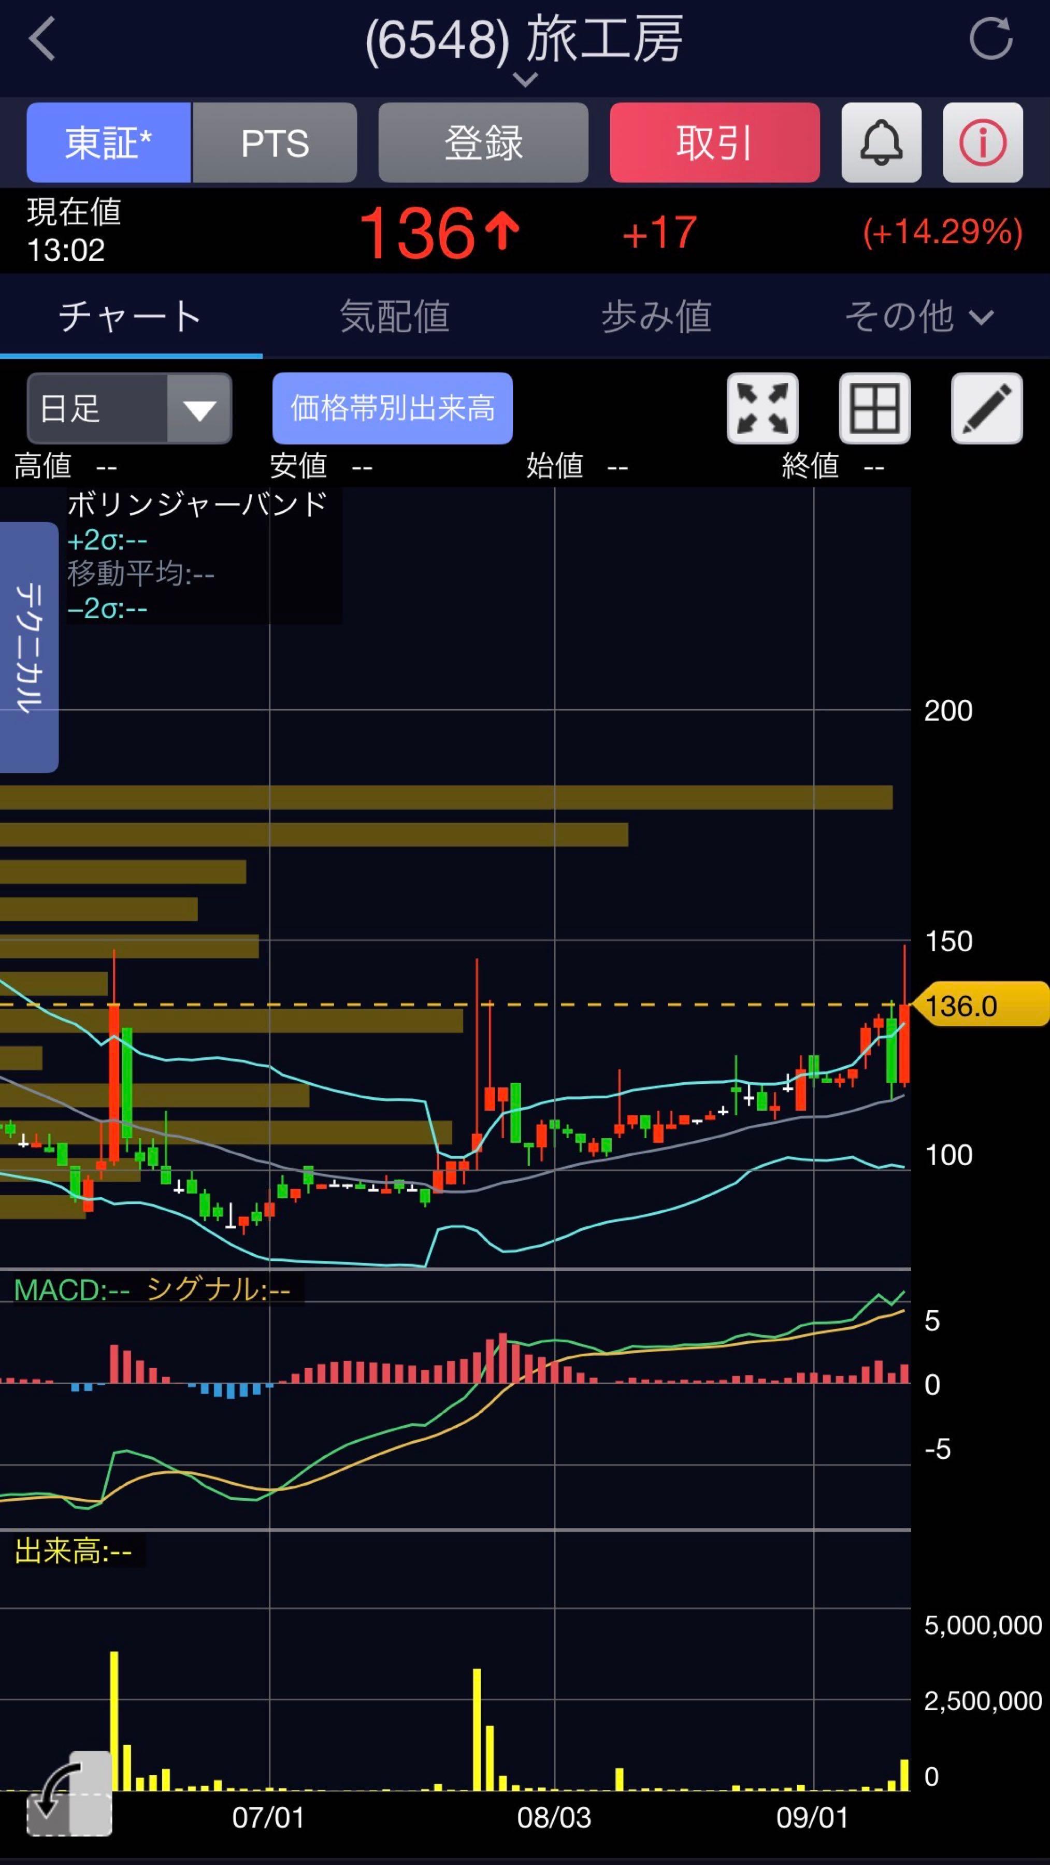1050x1865 pixels.
Task: Toggle the 価格帯別出来高 overlay
Action: click(393, 408)
